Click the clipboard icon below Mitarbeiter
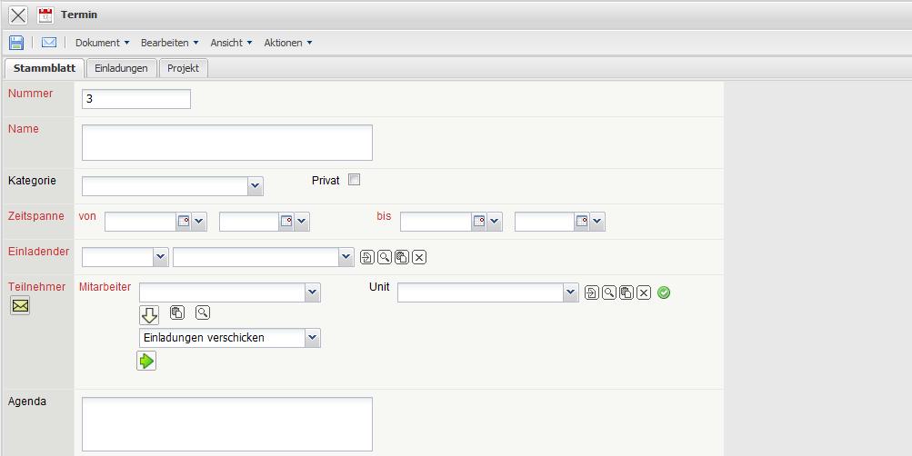 177,312
